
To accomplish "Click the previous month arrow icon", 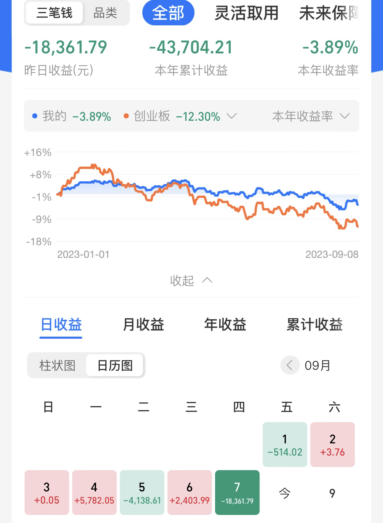I will 290,365.
